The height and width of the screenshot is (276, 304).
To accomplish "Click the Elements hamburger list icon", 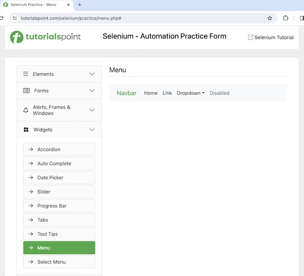I will point(26,74).
